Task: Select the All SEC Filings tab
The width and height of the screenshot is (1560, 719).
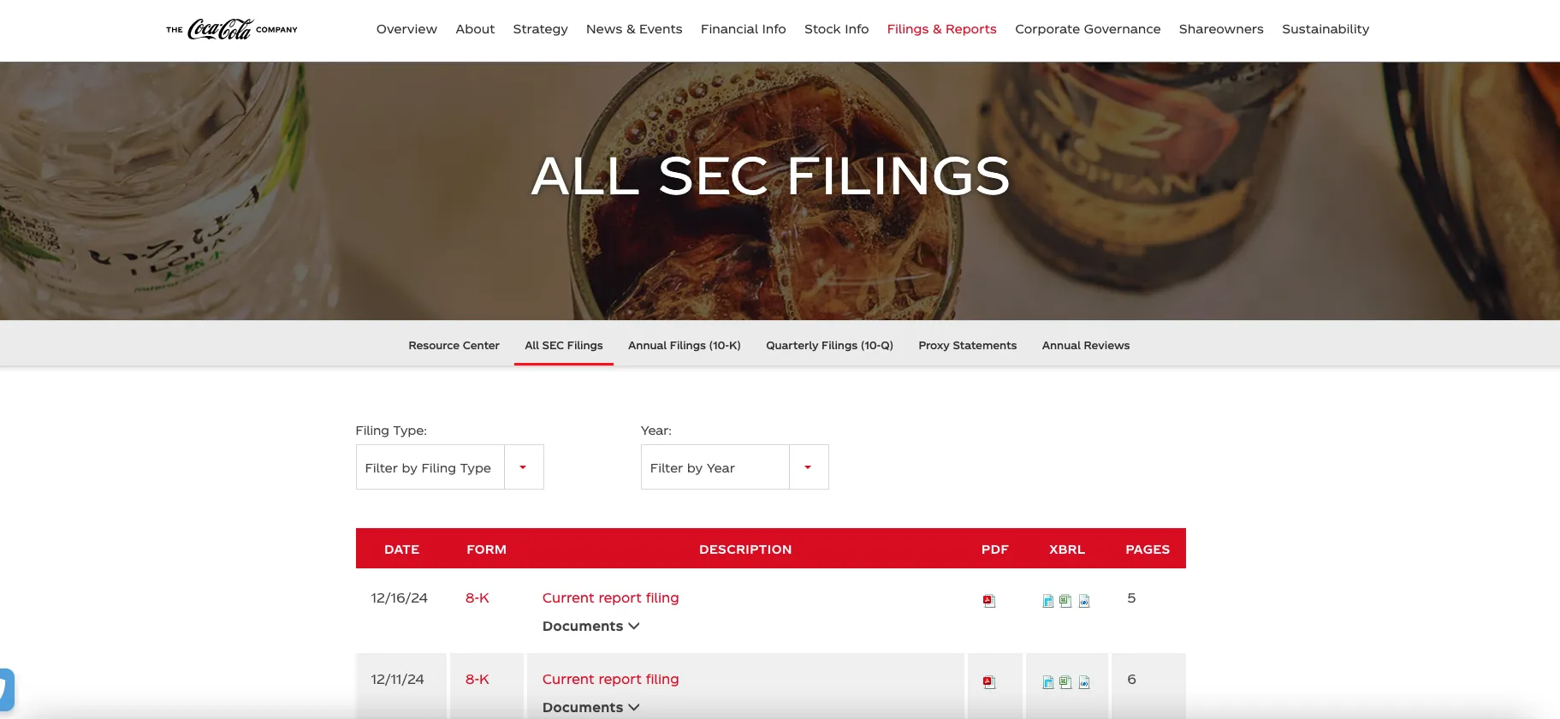Action: coord(564,346)
